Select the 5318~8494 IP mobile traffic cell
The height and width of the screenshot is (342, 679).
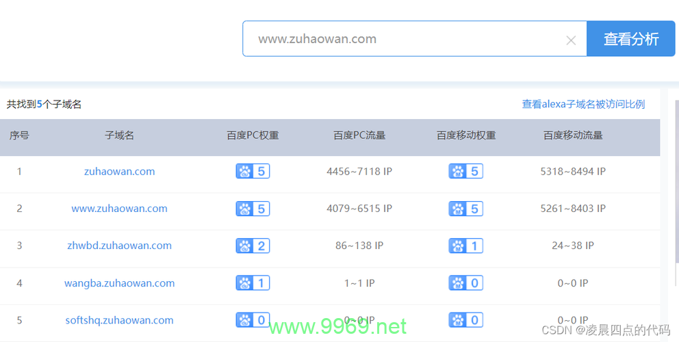573,172
